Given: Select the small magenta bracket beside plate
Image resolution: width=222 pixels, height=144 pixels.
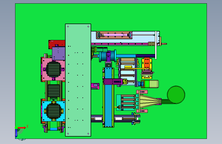Looking at the screenshot, I should (x=95, y=86).
